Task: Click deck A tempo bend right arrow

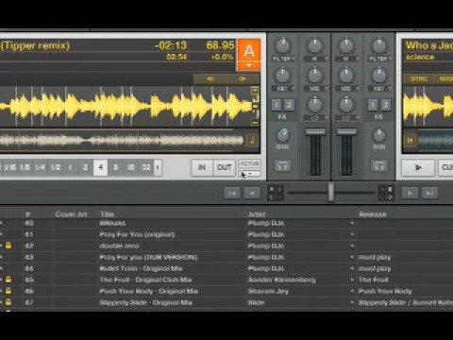Action: coord(243,79)
